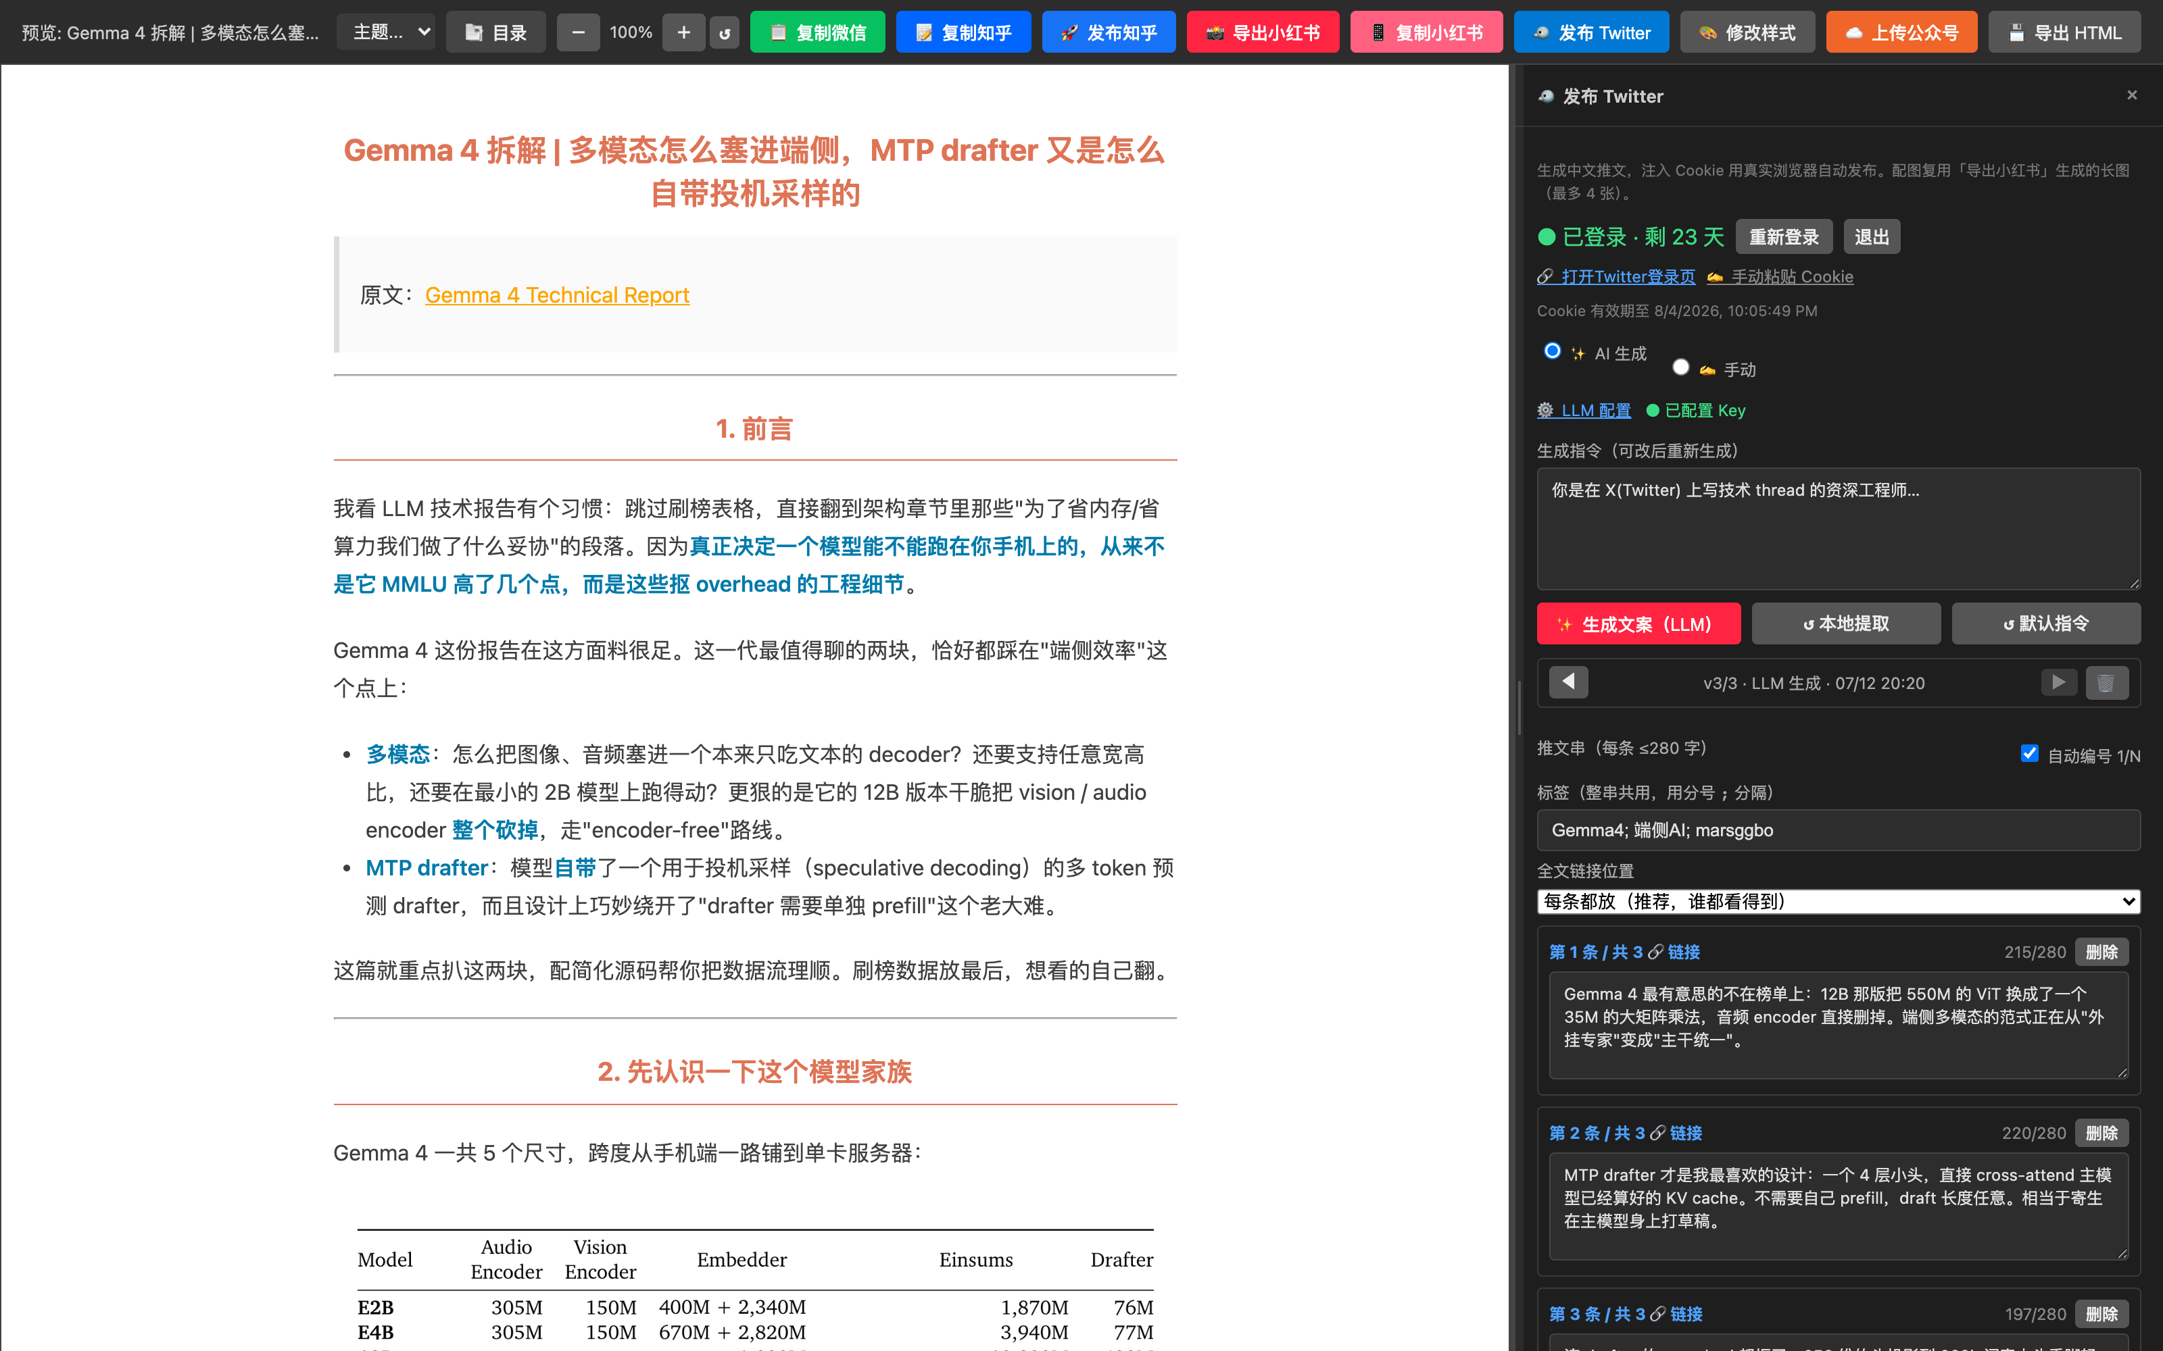Click the 本地提取 button
2163x1351 pixels.
point(1846,623)
